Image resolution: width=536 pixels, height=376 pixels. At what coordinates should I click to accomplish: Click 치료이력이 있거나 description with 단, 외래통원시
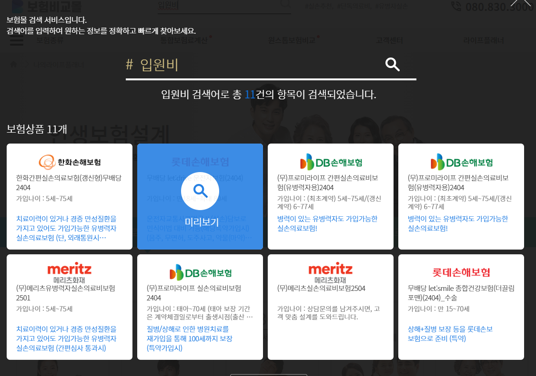(x=66, y=228)
